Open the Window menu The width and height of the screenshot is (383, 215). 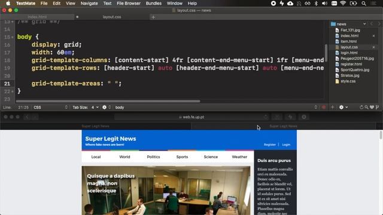175,4
